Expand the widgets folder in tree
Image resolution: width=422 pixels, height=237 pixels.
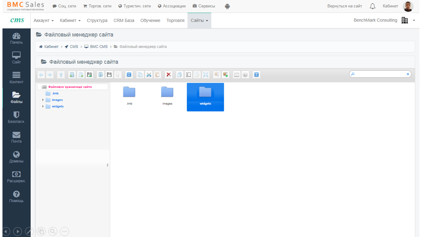click(43, 106)
